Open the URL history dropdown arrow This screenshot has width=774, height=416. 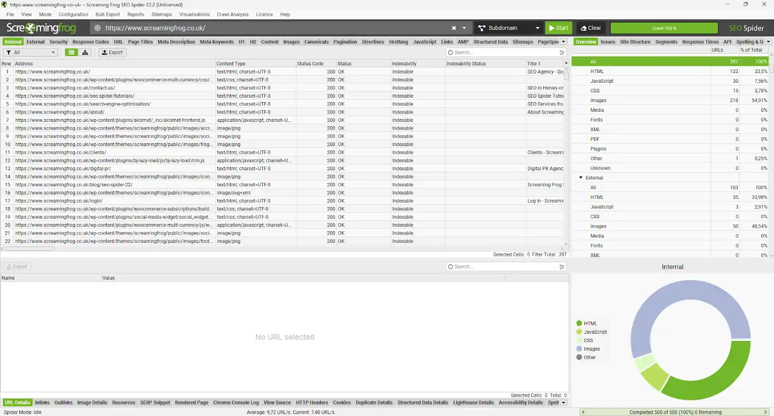click(x=464, y=28)
